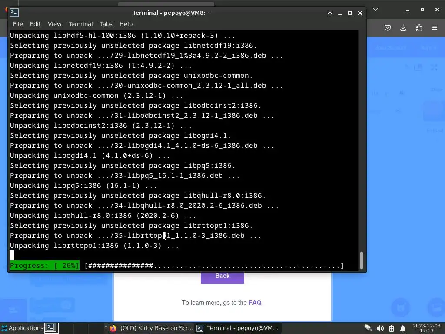This screenshot has height=334, width=445.
Task: Click the battery power manager tray icon
Action: (x=392, y=328)
